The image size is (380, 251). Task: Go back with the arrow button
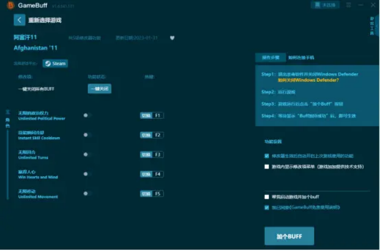[19, 20]
